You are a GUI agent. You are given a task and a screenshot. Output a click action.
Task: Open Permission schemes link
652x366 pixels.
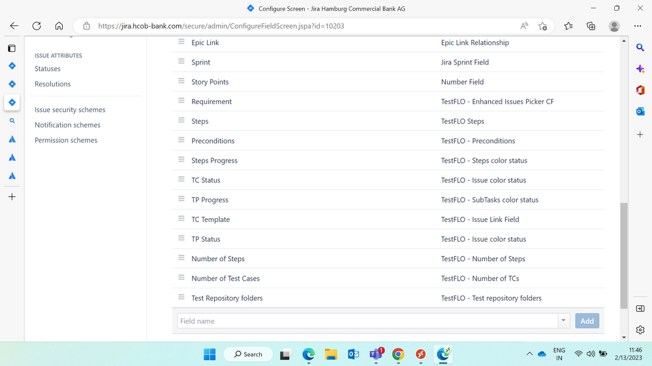pos(66,140)
